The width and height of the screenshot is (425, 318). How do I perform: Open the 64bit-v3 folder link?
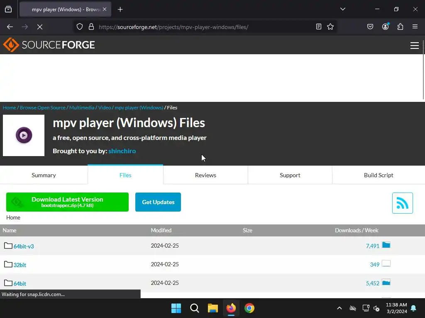click(x=24, y=246)
